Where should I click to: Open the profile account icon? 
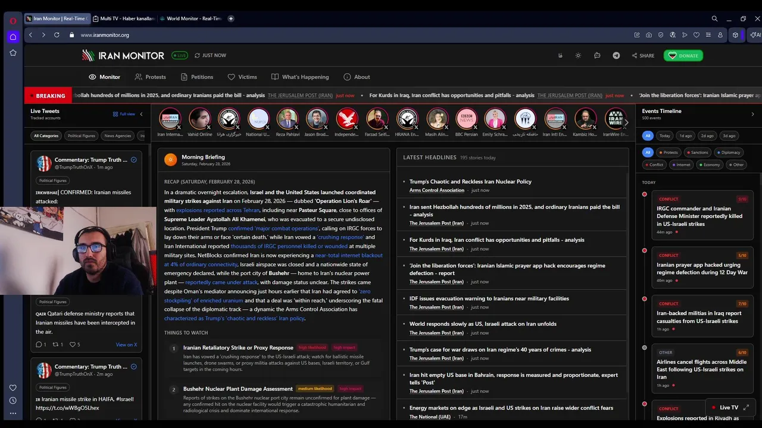[720, 35]
